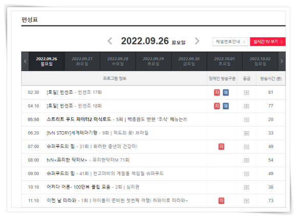Click duration value 73 in 11:10 row
The image size is (297, 219).
click(x=270, y=201)
